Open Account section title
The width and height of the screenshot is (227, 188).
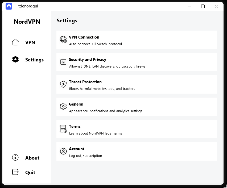click(x=76, y=149)
